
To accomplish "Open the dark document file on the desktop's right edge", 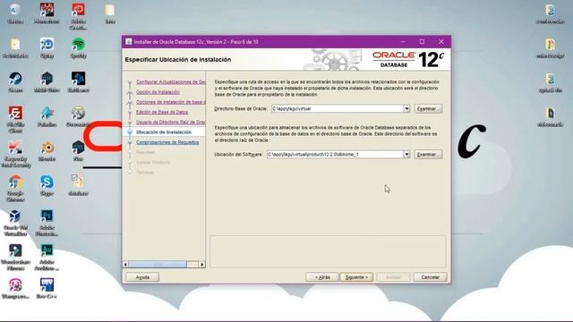I will (550, 117).
